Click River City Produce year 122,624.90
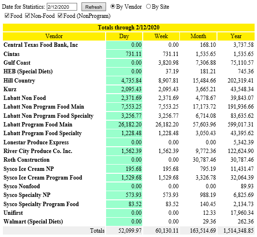The width and height of the screenshot is (257, 237). 241,151
